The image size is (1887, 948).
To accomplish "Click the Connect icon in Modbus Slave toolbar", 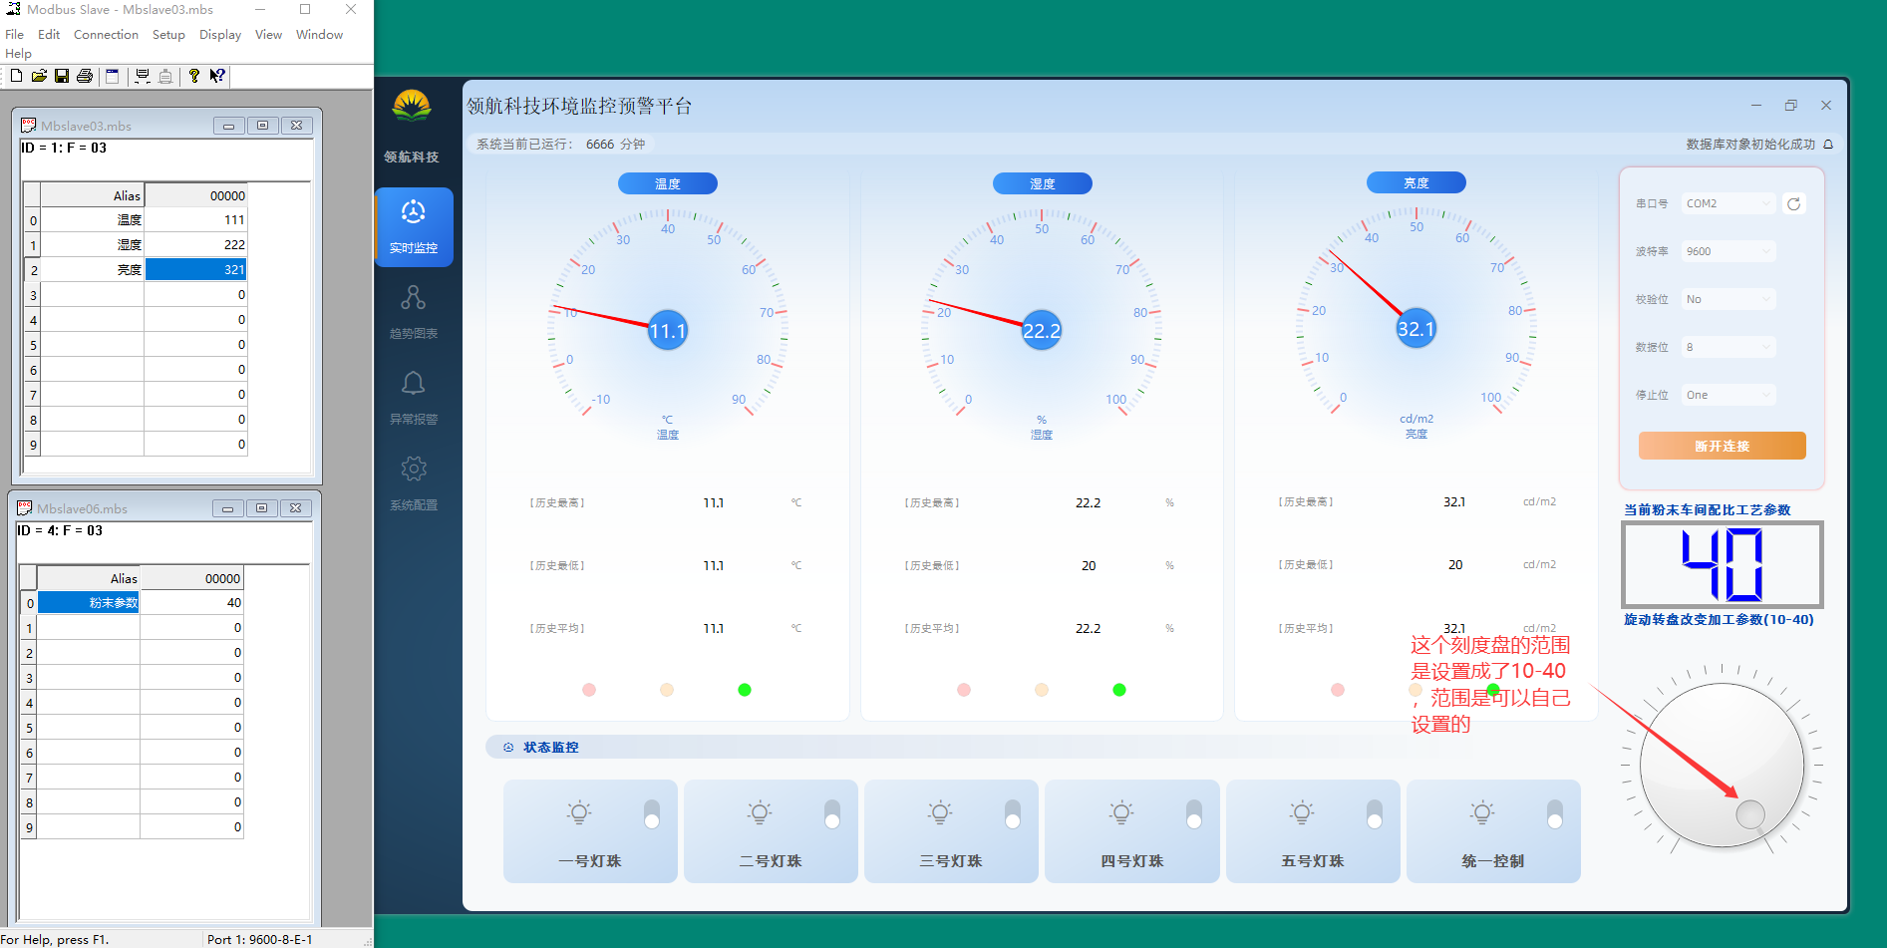I will coord(143,76).
